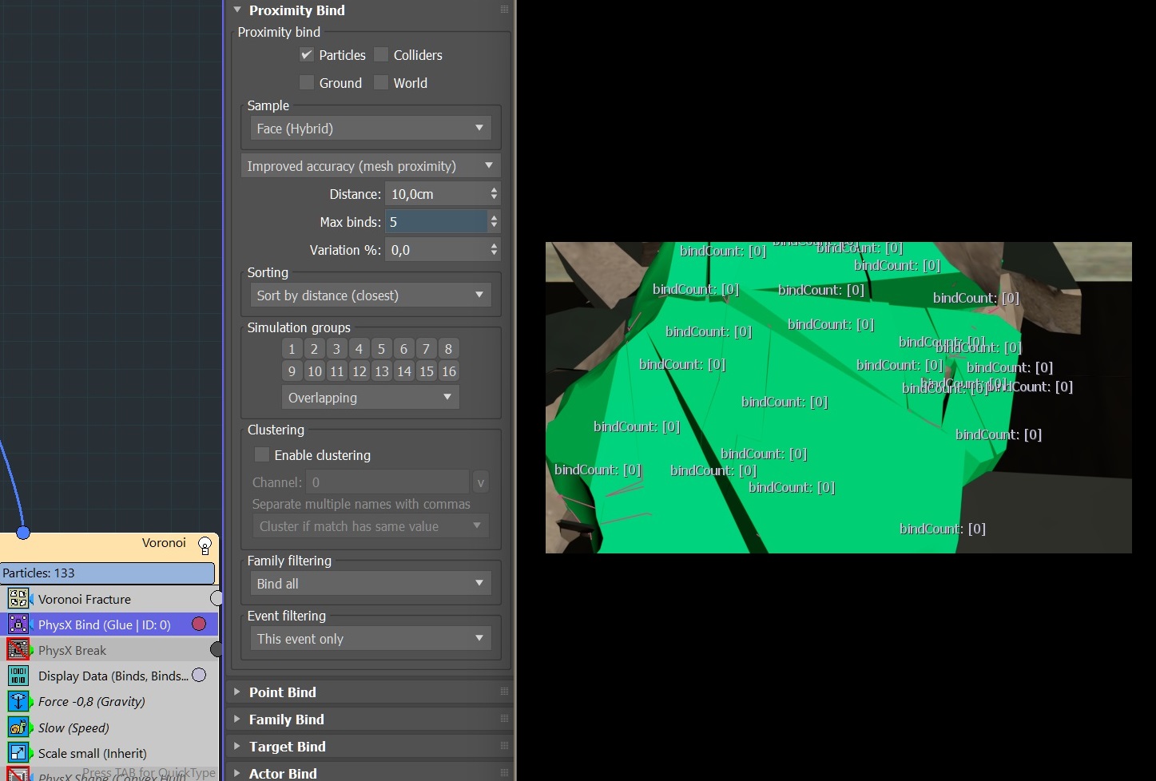Click the Display Data operator icon
Screen dimensions: 1156x781
(x=18, y=676)
